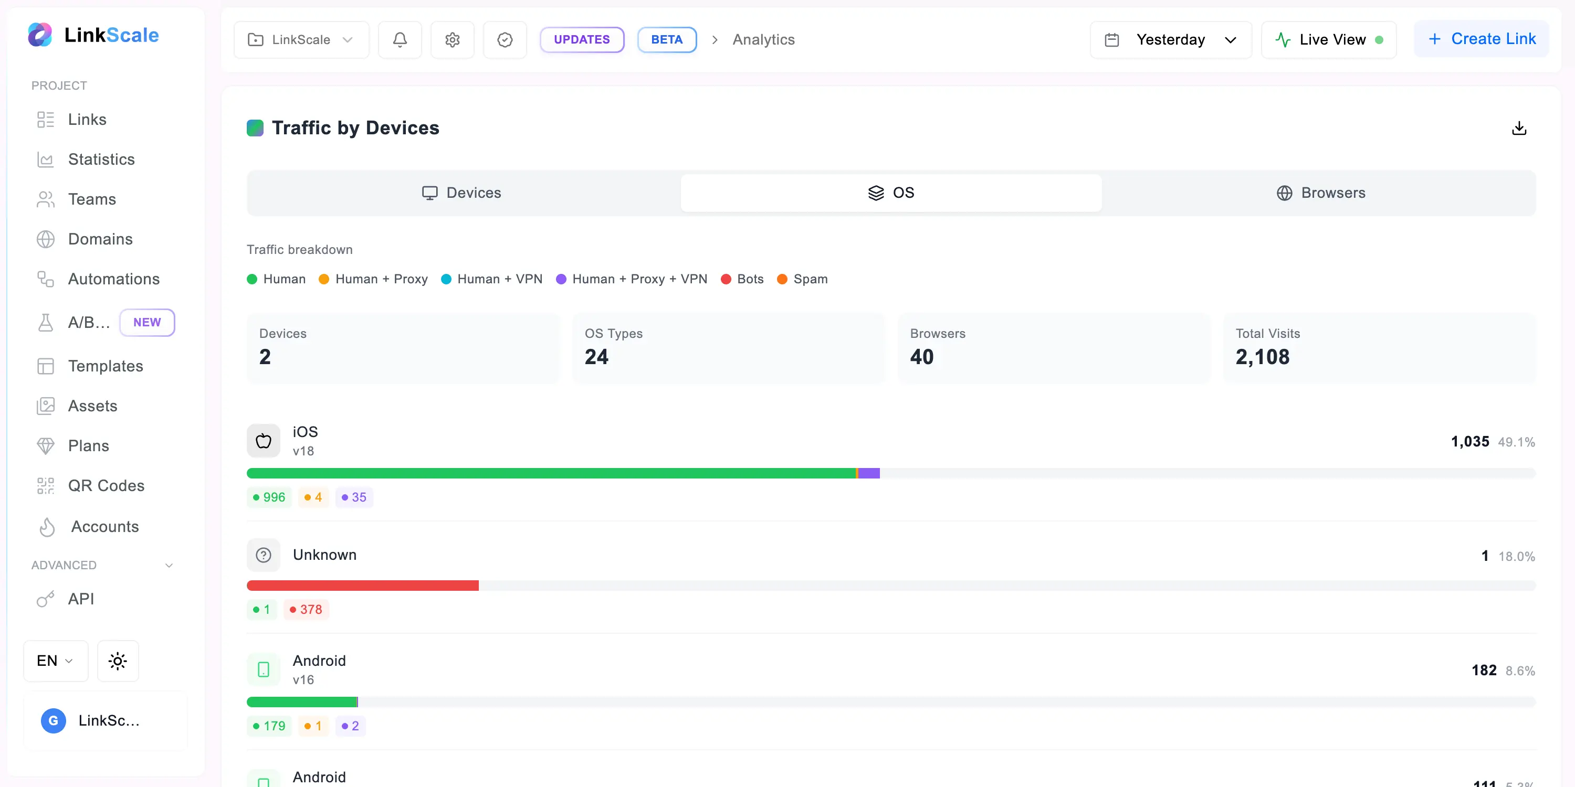Open the Yesterday date range selector
Screen dimensions: 1575x787
coord(1170,39)
